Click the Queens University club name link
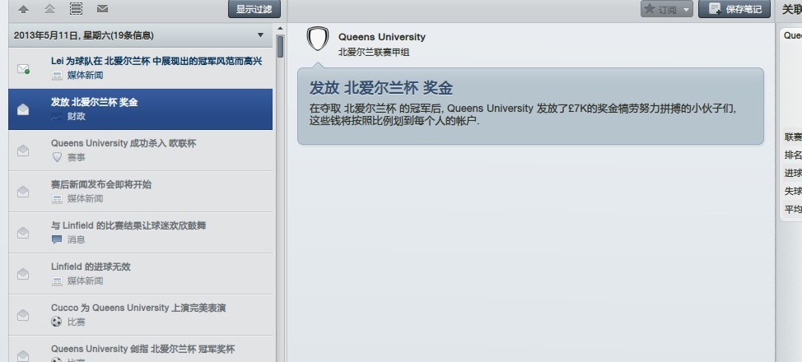The width and height of the screenshot is (802, 362). pos(381,37)
